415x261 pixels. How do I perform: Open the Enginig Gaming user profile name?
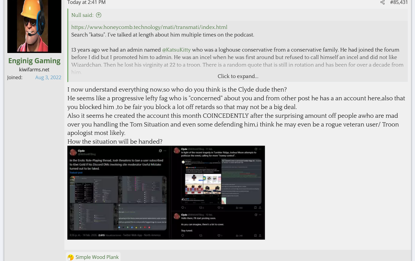tap(34, 61)
